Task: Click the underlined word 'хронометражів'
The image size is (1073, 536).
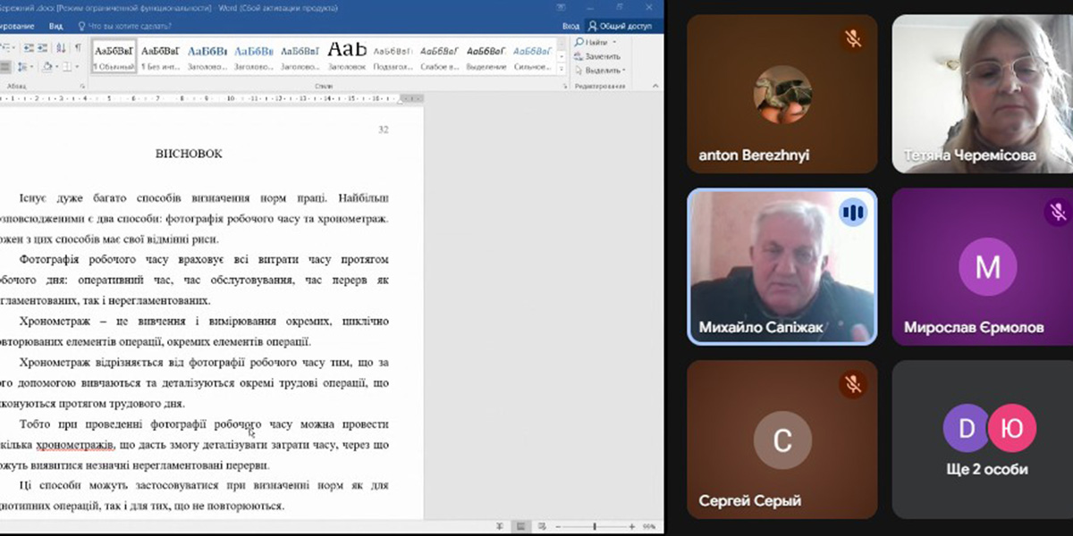Action: tap(75, 445)
